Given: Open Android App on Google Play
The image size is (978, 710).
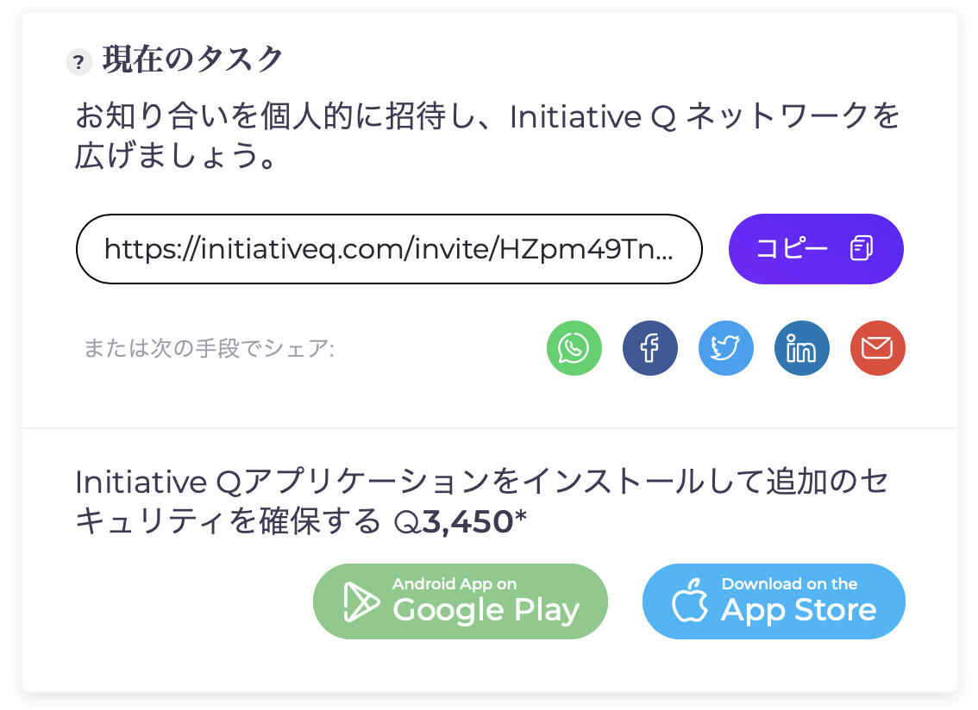Looking at the screenshot, I should 461,601.
